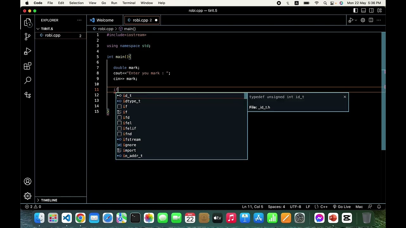Viewport: 406px width, 228px height.
Task: Click the editor toolbar settings gear icon
Action: [363, 20]
